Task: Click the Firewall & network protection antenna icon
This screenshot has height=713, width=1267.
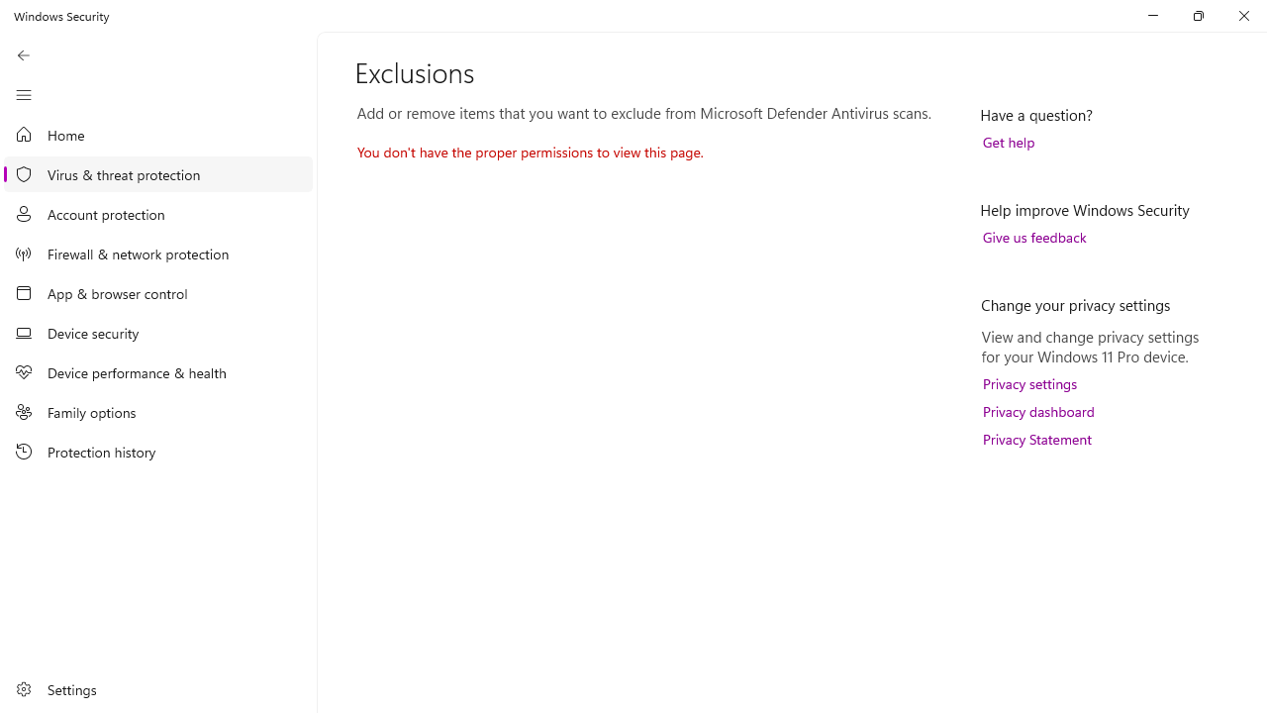Action: (x=24, y=254)
